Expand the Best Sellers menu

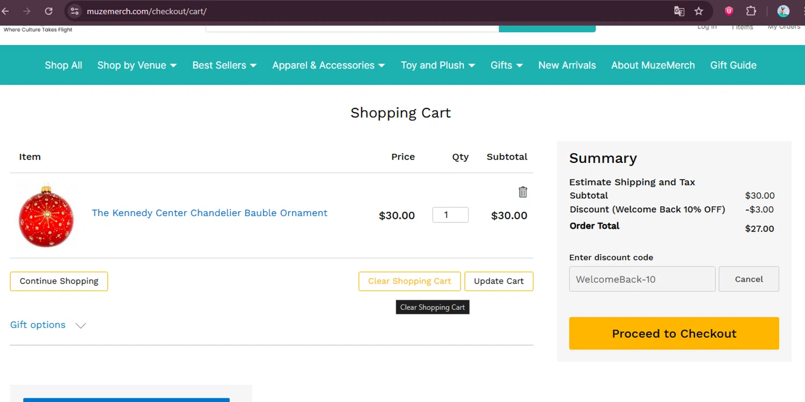[x=224, y=65]
